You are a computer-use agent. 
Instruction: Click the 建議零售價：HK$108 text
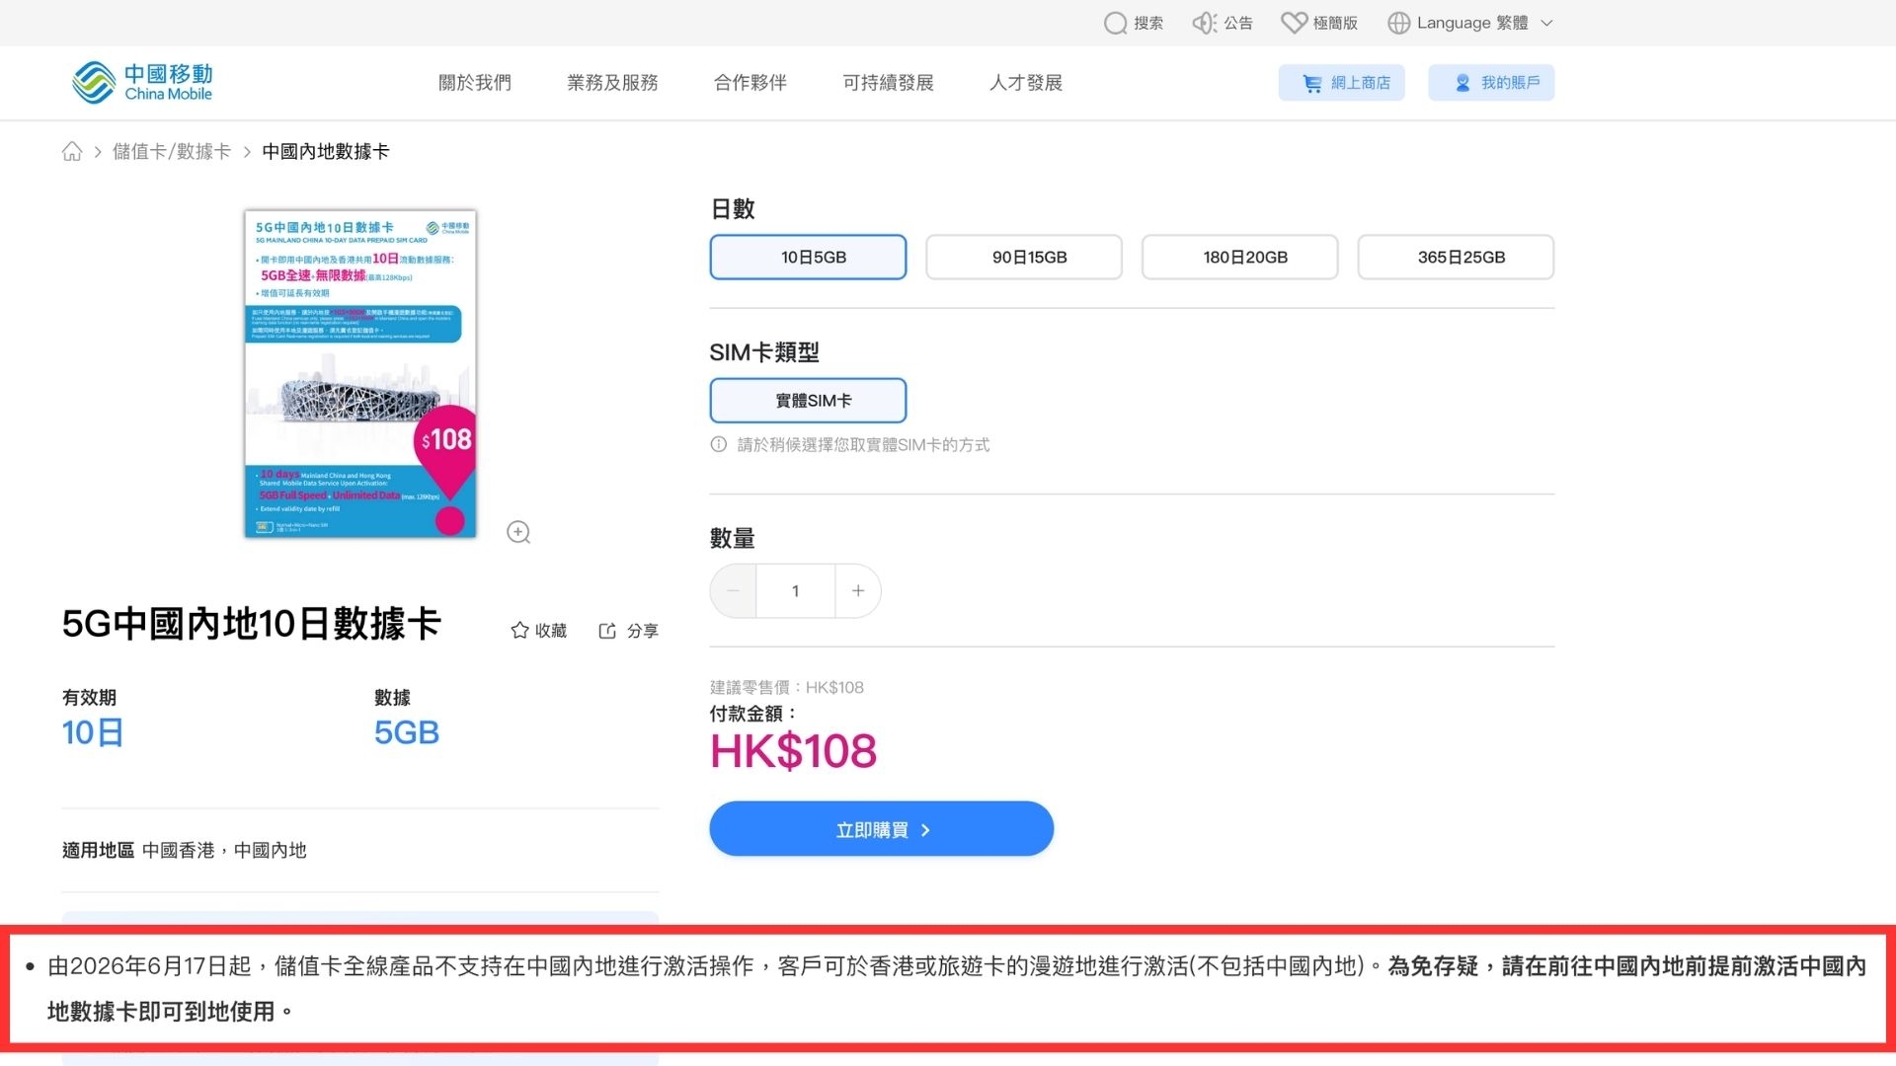(787, 687)
